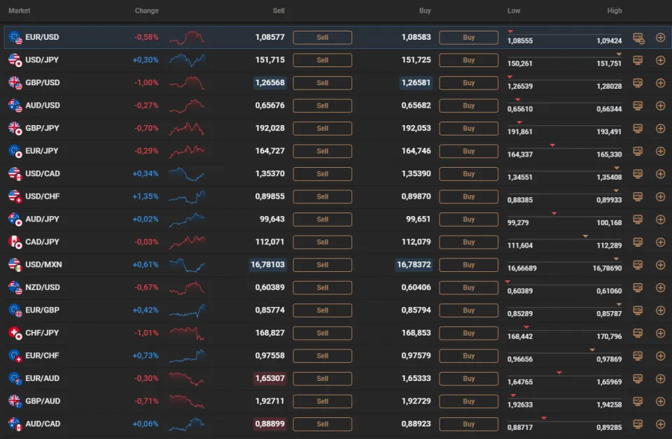Click Sell on the USD/CHF row
Image resolution: width=672 pixels, height=439 pixels.
point(322,196)
